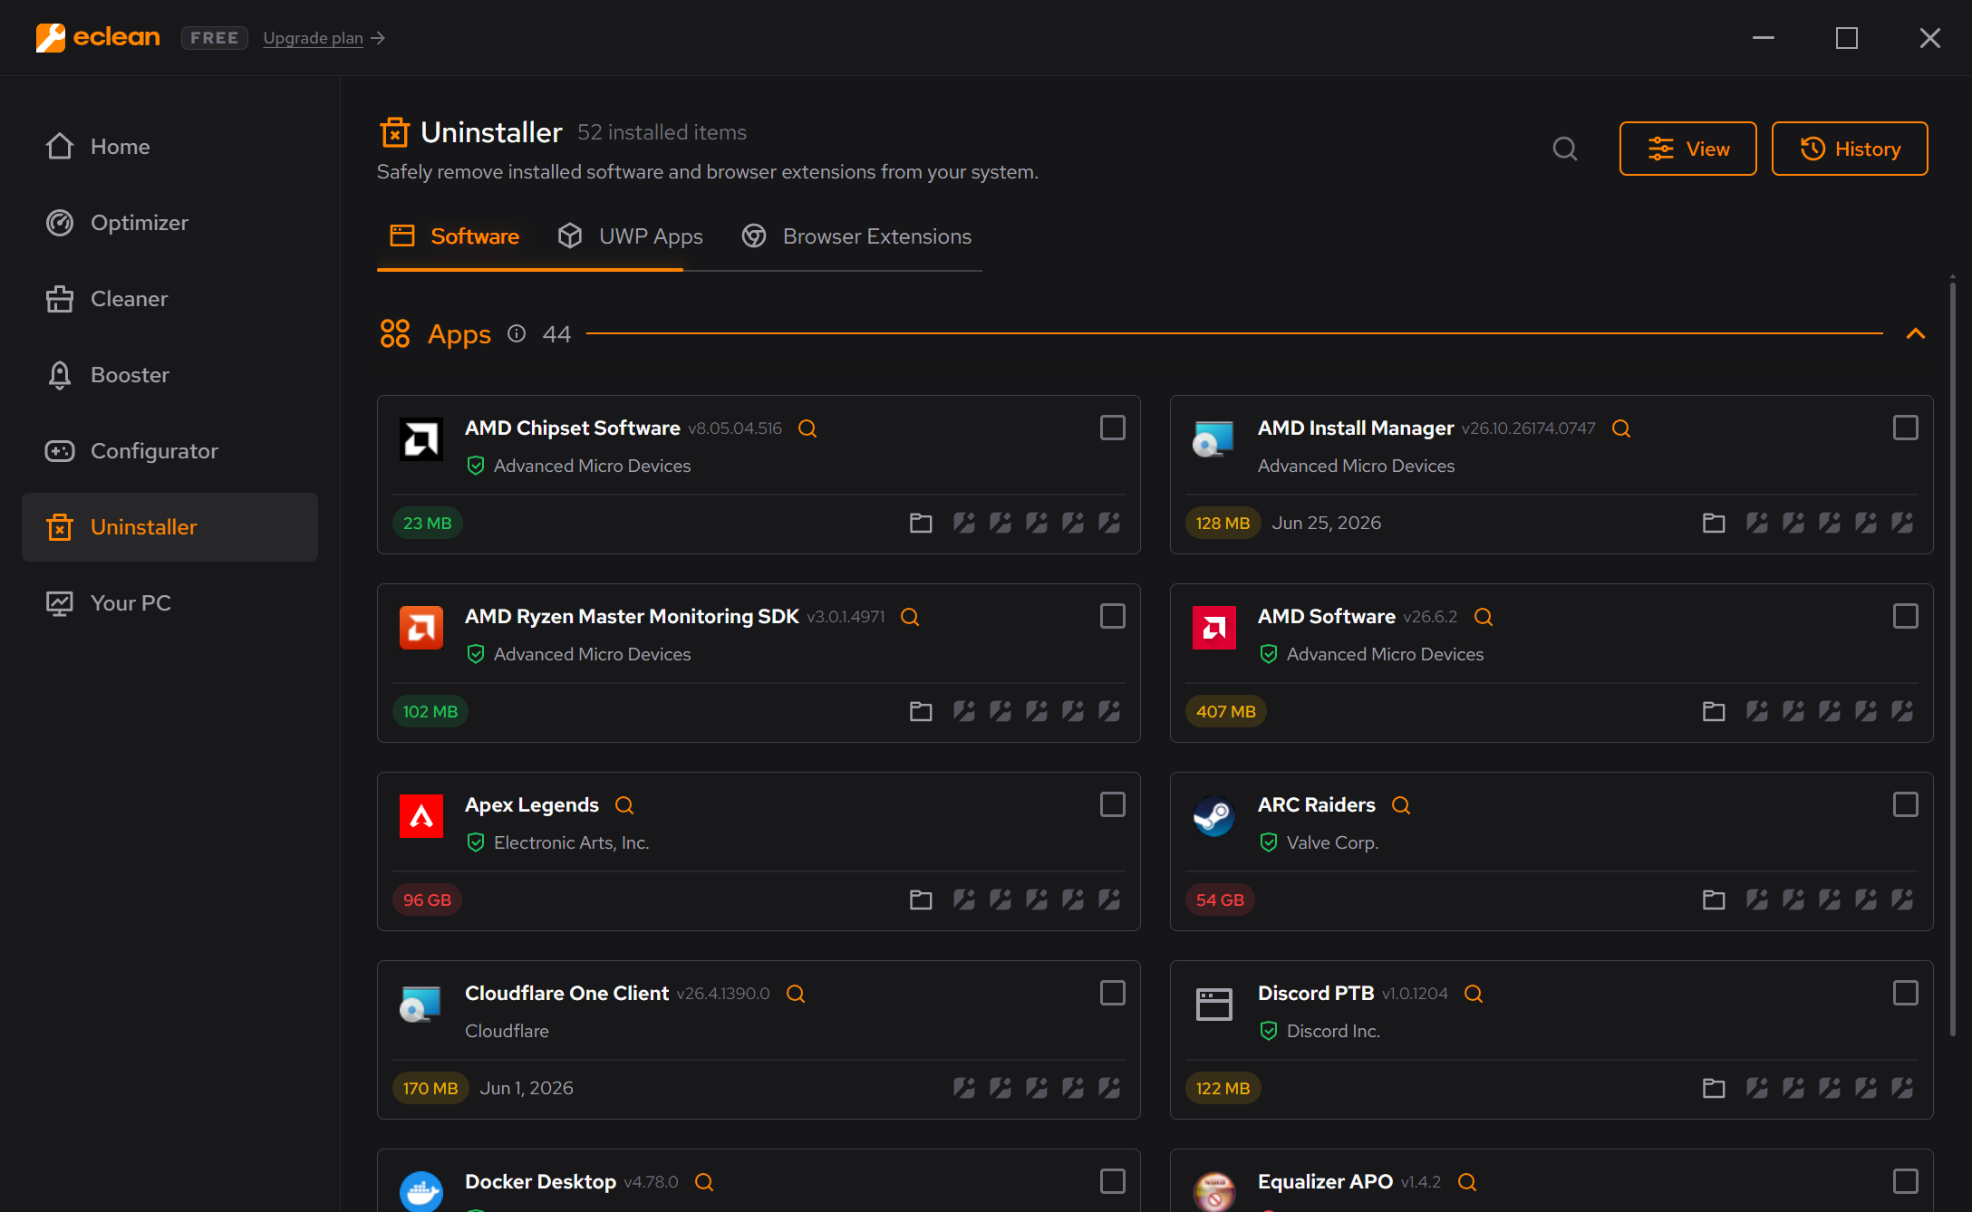Click the Docker Desktop whale icon

point(421,1191)
